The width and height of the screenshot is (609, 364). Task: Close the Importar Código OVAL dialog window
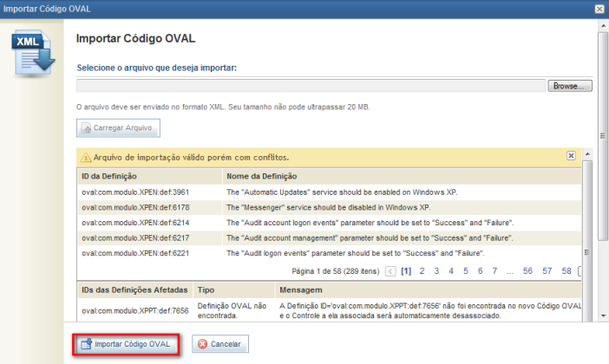click(x=599, y=9)
